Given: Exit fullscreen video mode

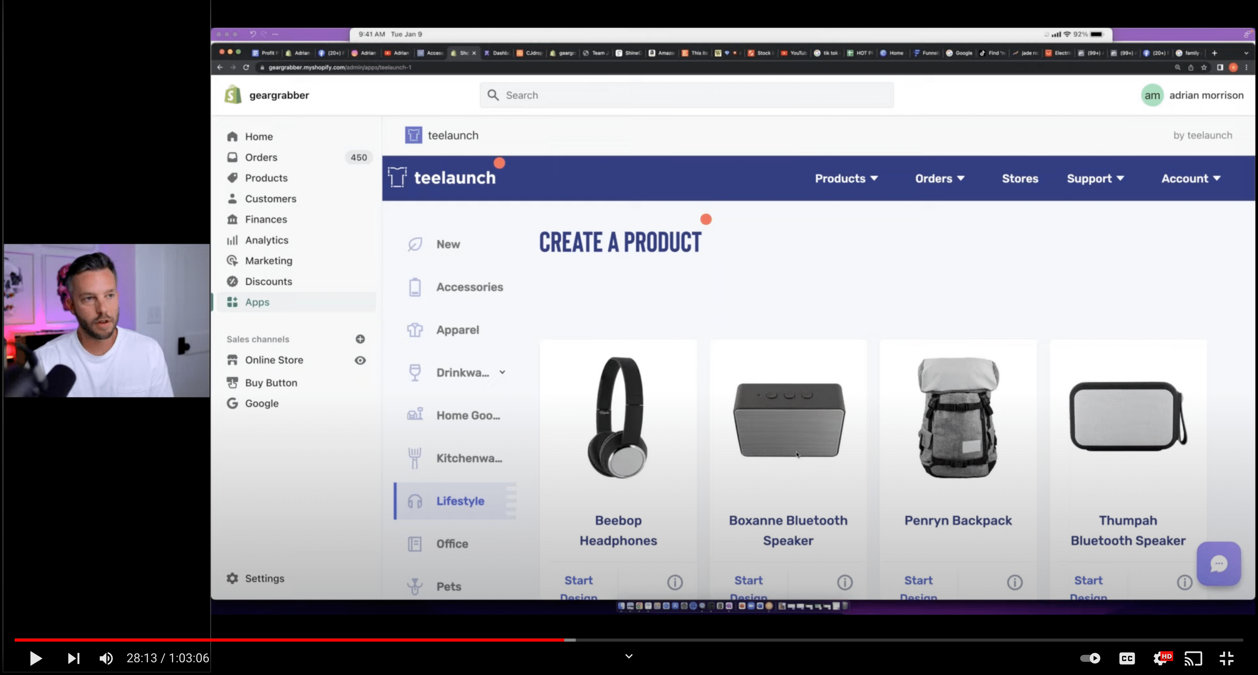Looking at the screenshot, I should coord(1226,658).
